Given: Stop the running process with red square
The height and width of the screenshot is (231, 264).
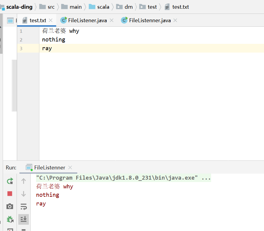Looking at the screenshot, I should (x=10, y=194).
